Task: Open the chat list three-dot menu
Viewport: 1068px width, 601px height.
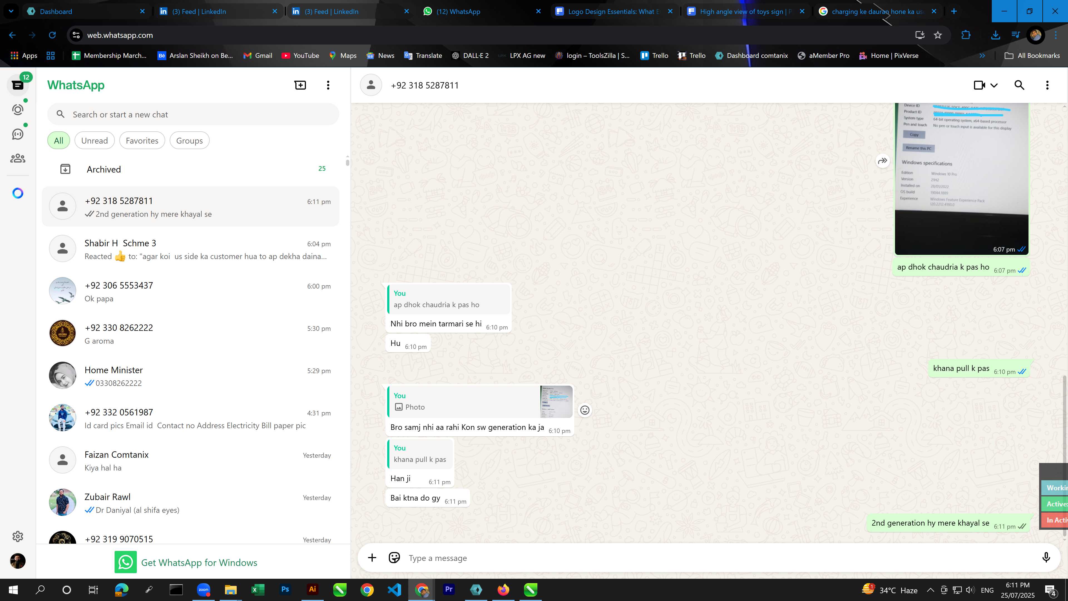Action: click(x=328, y=85)
